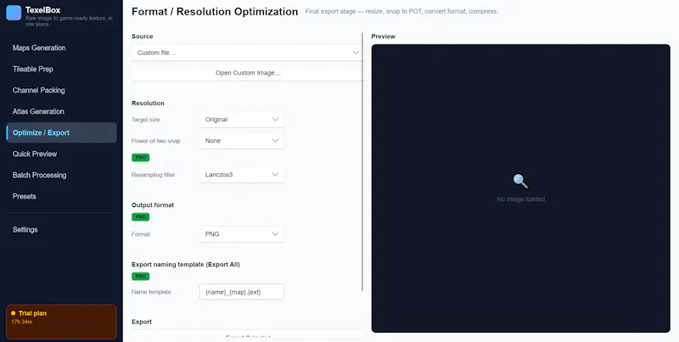This screenshot has width=679, height=342.
Task: Open Settings from the sidebar
Action: pyautogui.click(x=61, y=230)
